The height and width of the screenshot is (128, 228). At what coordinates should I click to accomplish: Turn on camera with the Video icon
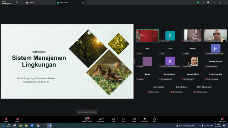point(17,119)
